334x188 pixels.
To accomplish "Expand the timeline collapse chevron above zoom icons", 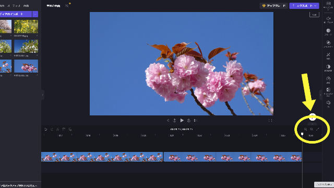I will point(312,124).
